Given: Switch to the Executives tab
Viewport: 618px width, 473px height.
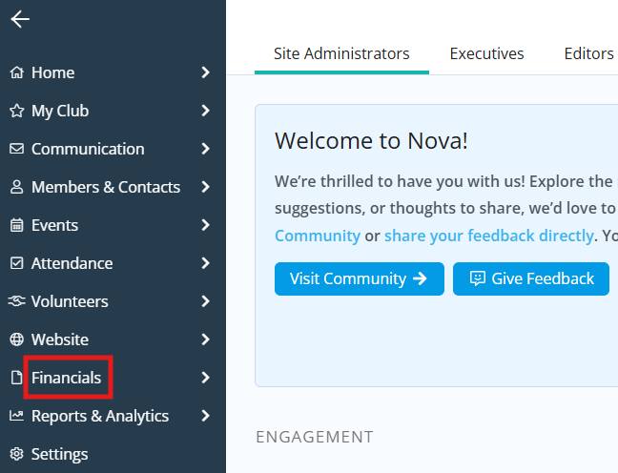Looking at the screenshot, I should 486,53.
